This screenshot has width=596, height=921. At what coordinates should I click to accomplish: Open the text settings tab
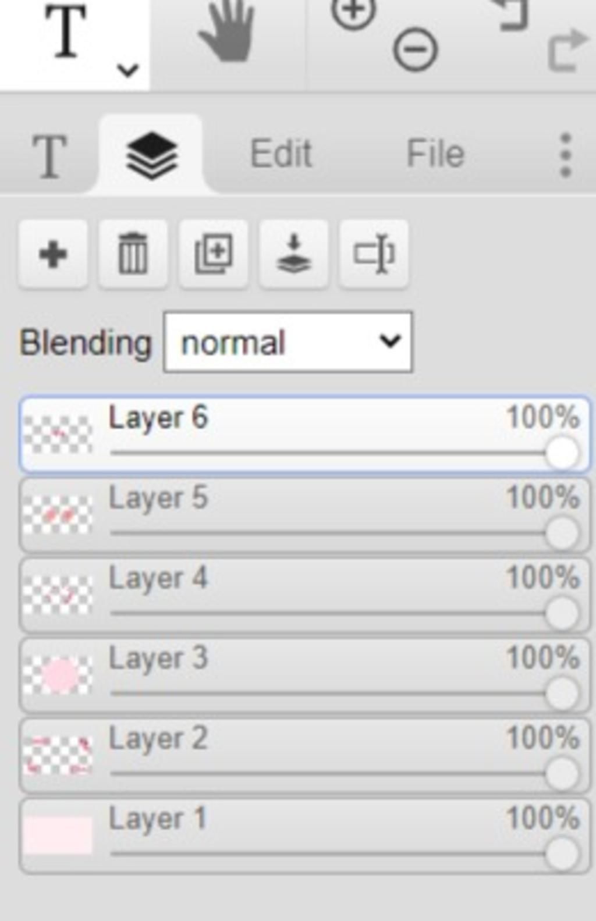click(x=49, y=156)
